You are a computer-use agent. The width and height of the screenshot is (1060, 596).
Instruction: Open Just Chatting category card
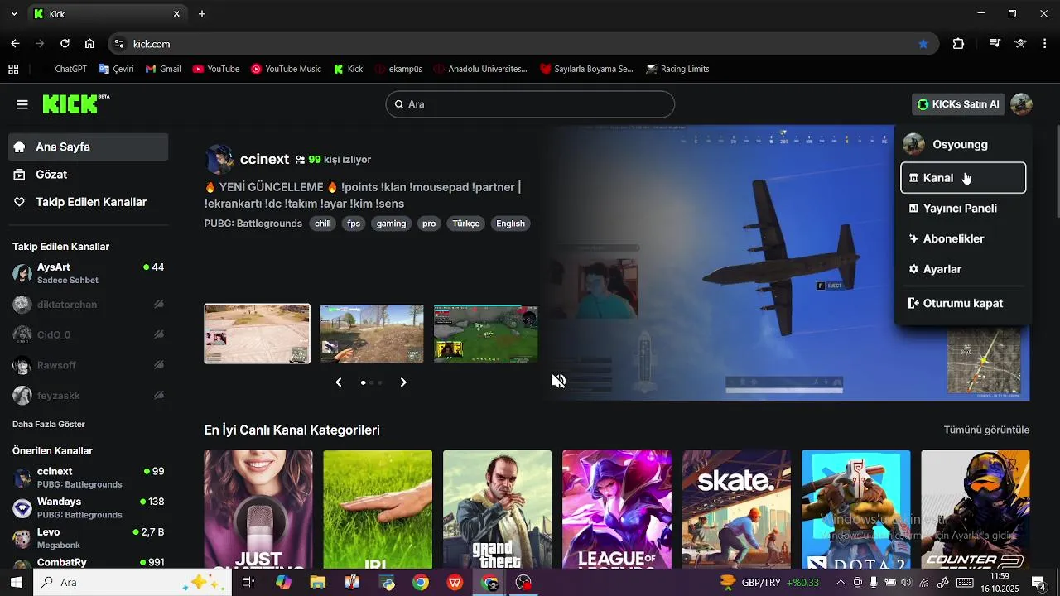[258, 509]
